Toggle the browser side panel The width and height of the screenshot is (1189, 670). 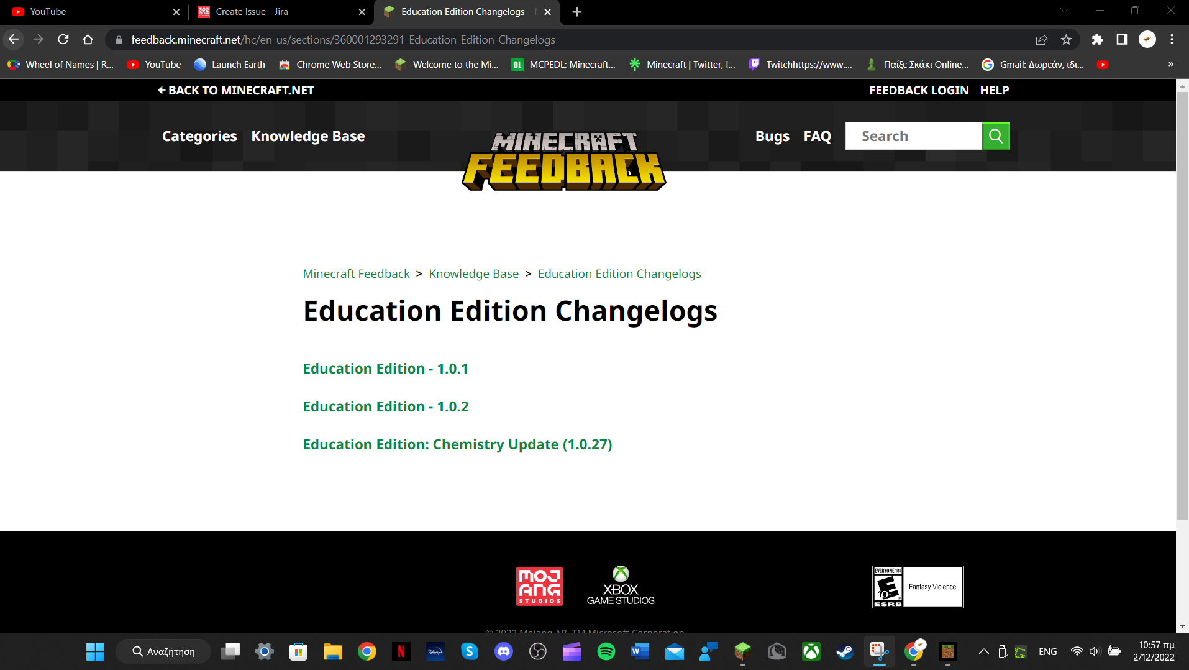click(x=1123, y=39)
